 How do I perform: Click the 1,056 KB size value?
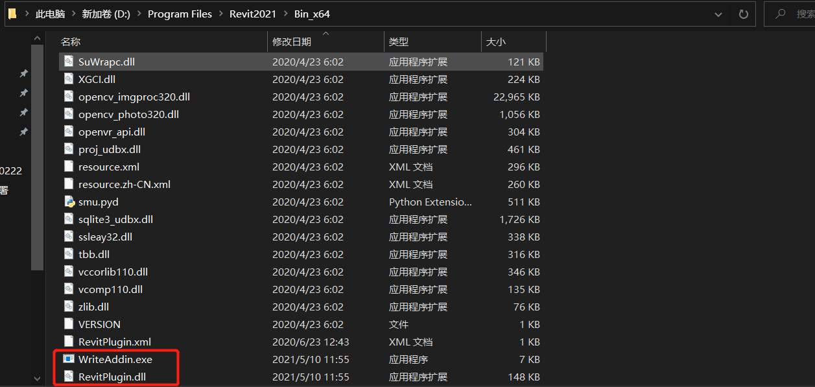pyautogui.click(x=520, y=114)
